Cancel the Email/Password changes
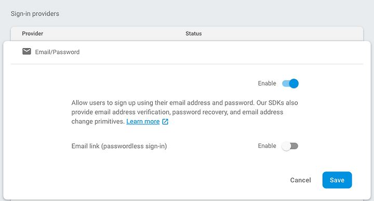This screenshot has width=374, height=201. pos(301,180)
